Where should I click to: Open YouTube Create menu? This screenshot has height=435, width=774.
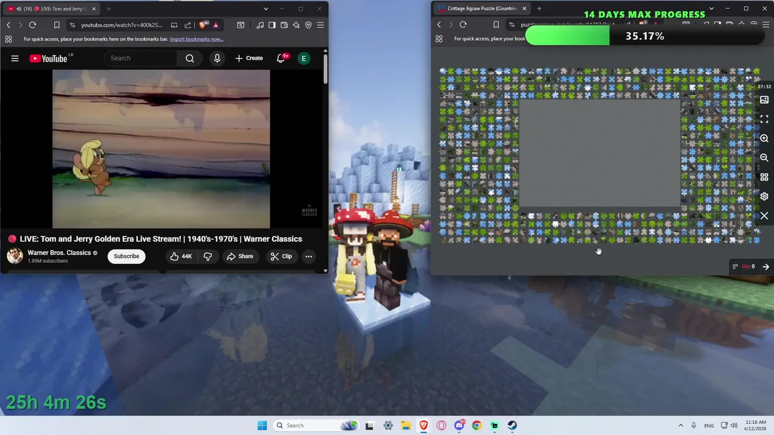tap(249, 58)
